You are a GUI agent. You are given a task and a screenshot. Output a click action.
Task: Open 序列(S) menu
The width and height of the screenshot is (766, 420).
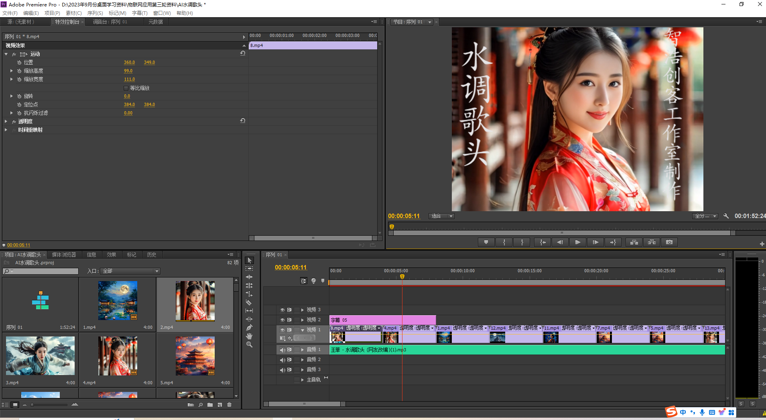pos(95,13)
